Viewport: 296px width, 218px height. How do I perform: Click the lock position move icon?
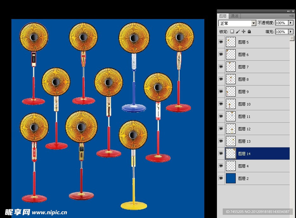243,31
